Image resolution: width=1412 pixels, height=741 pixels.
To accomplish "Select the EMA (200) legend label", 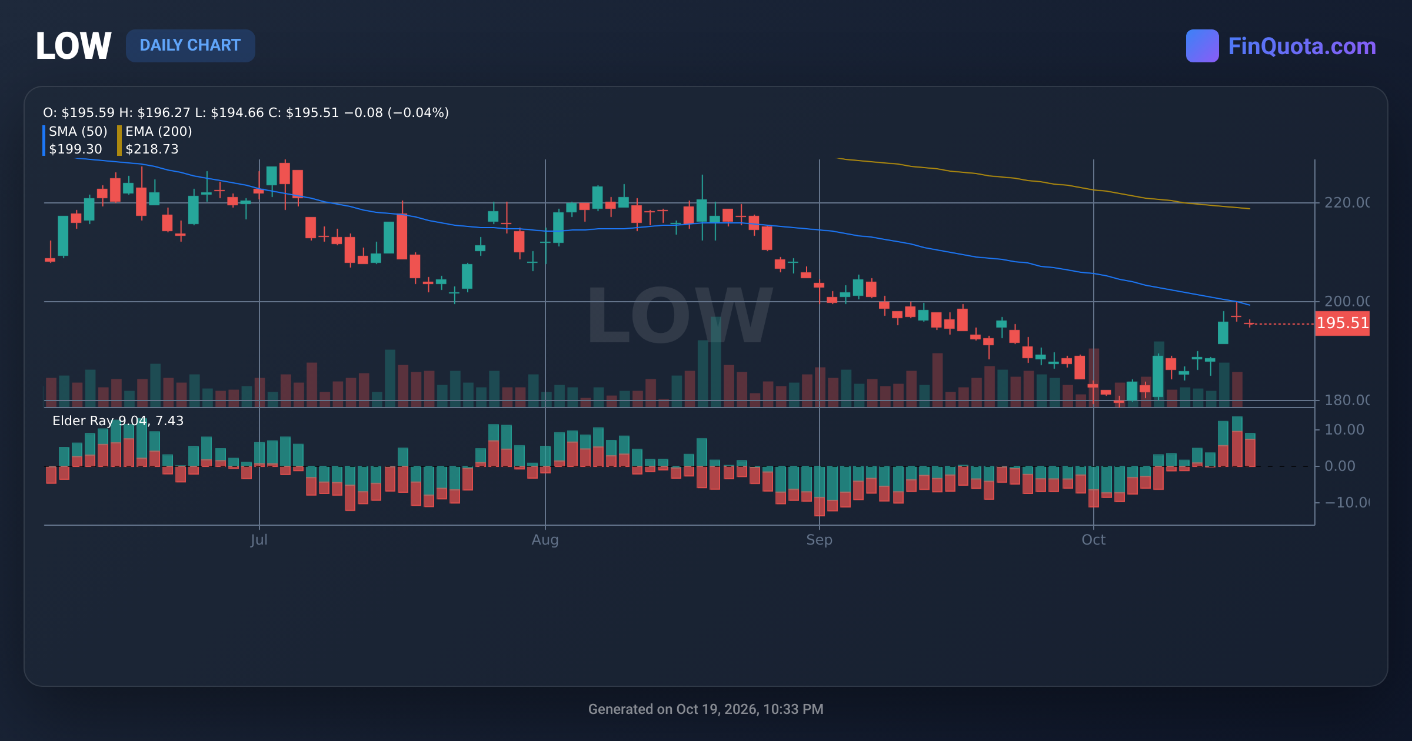I will pos(159,131).
